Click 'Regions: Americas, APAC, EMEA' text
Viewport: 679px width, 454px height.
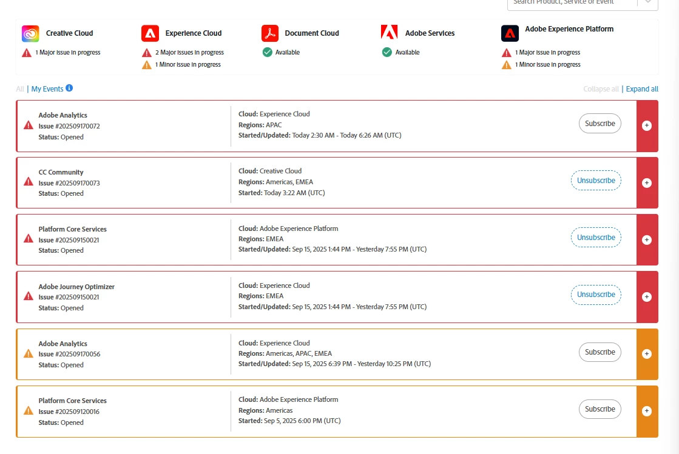pyautogui.click(x=285, y=353)
